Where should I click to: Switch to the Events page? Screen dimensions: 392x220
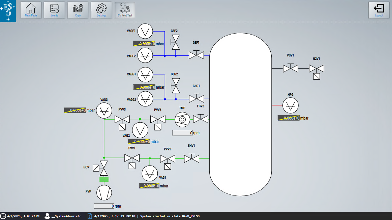pos(54,10)
